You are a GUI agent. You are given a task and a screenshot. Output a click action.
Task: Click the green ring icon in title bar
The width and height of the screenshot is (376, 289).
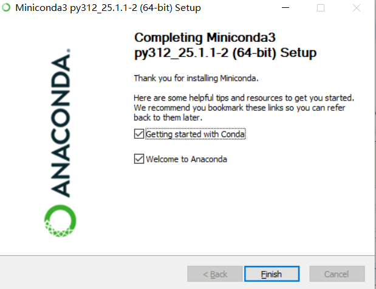pos(6,7)
